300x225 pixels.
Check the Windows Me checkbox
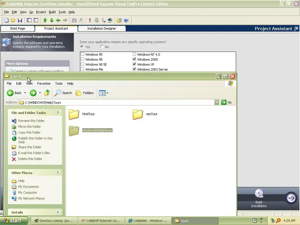82,69
